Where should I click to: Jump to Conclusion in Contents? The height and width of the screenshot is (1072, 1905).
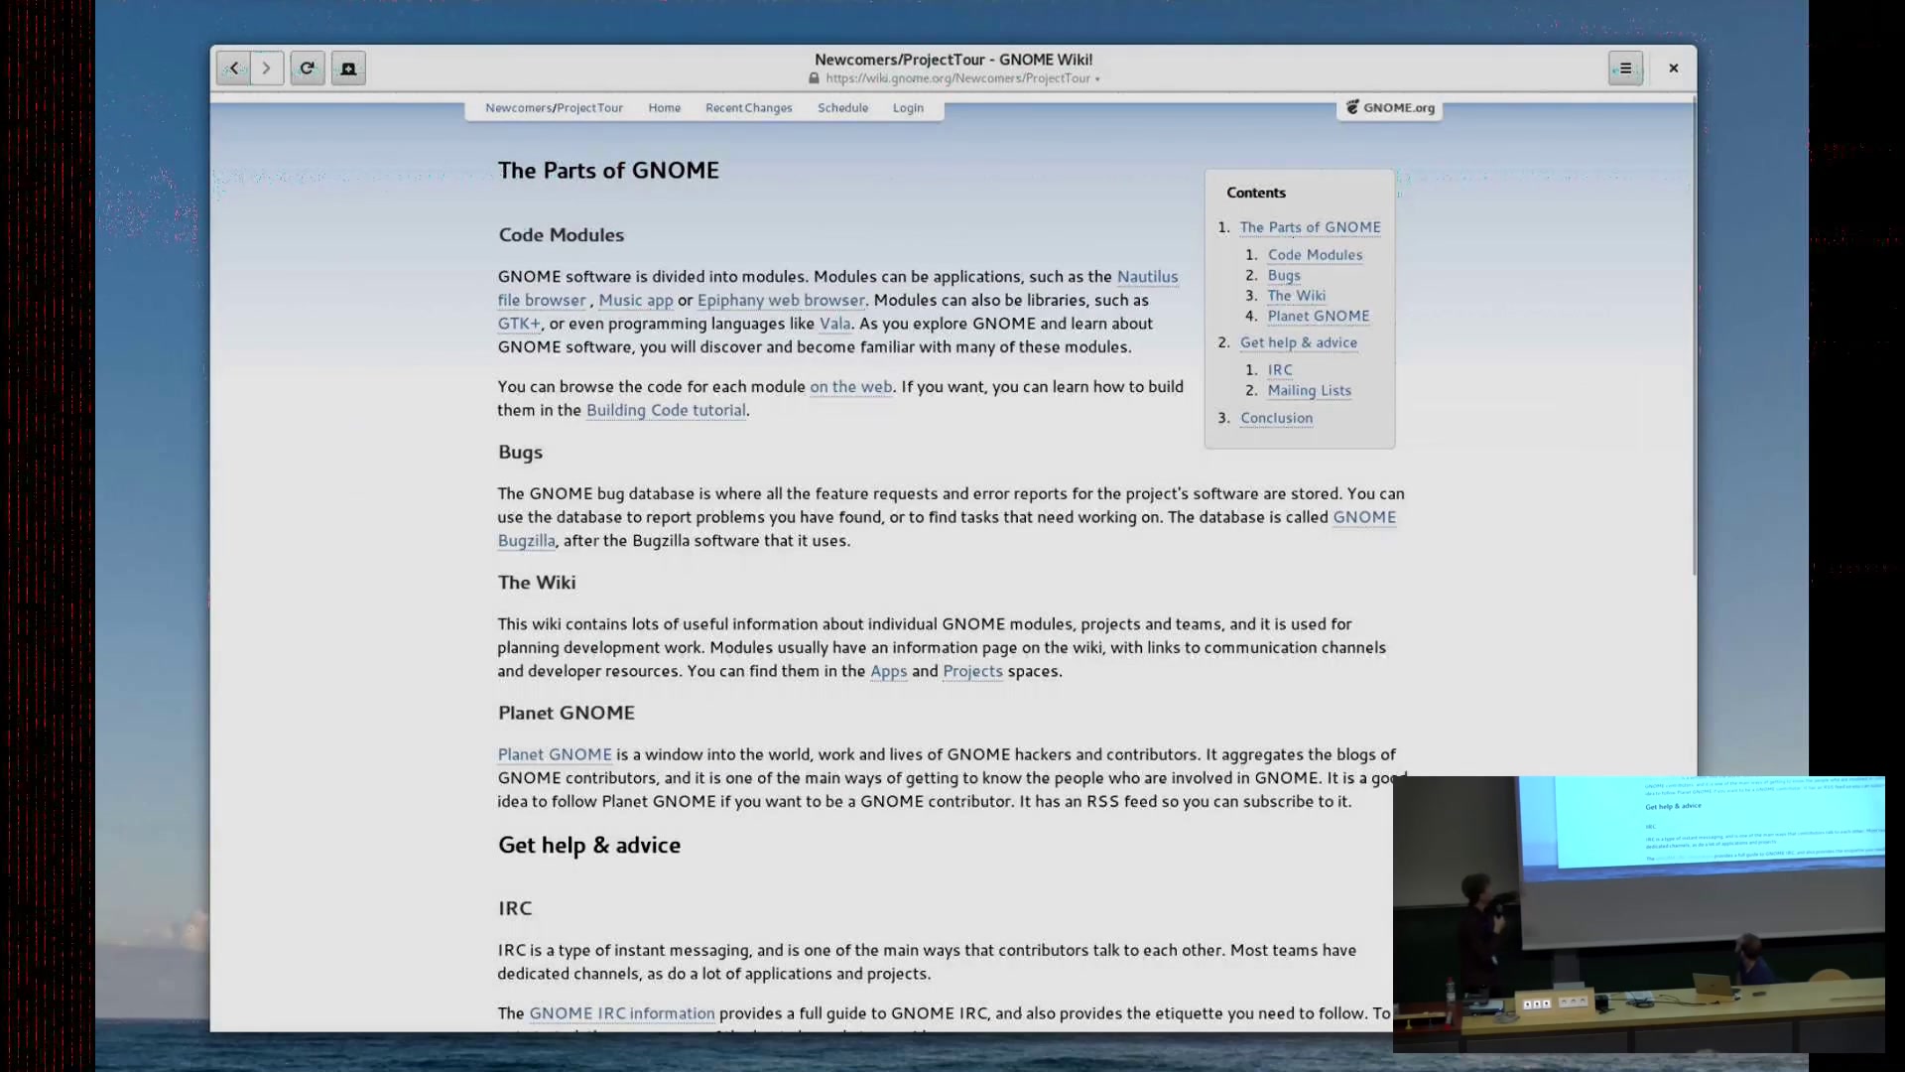[x=1277, y=418]
